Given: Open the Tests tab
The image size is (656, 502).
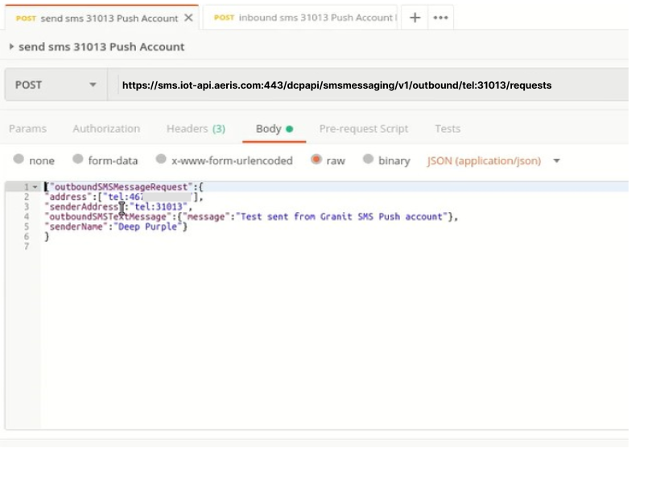Looking at the screenshot, I should click(448, 128).
